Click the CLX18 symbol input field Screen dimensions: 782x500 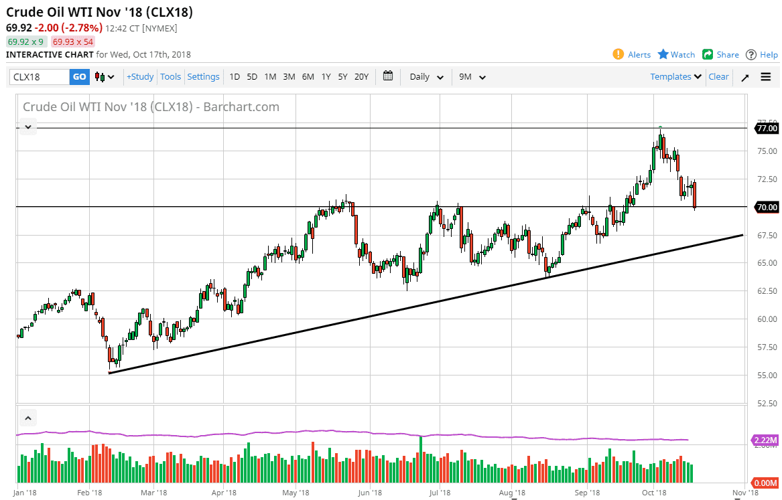[40, 77]
